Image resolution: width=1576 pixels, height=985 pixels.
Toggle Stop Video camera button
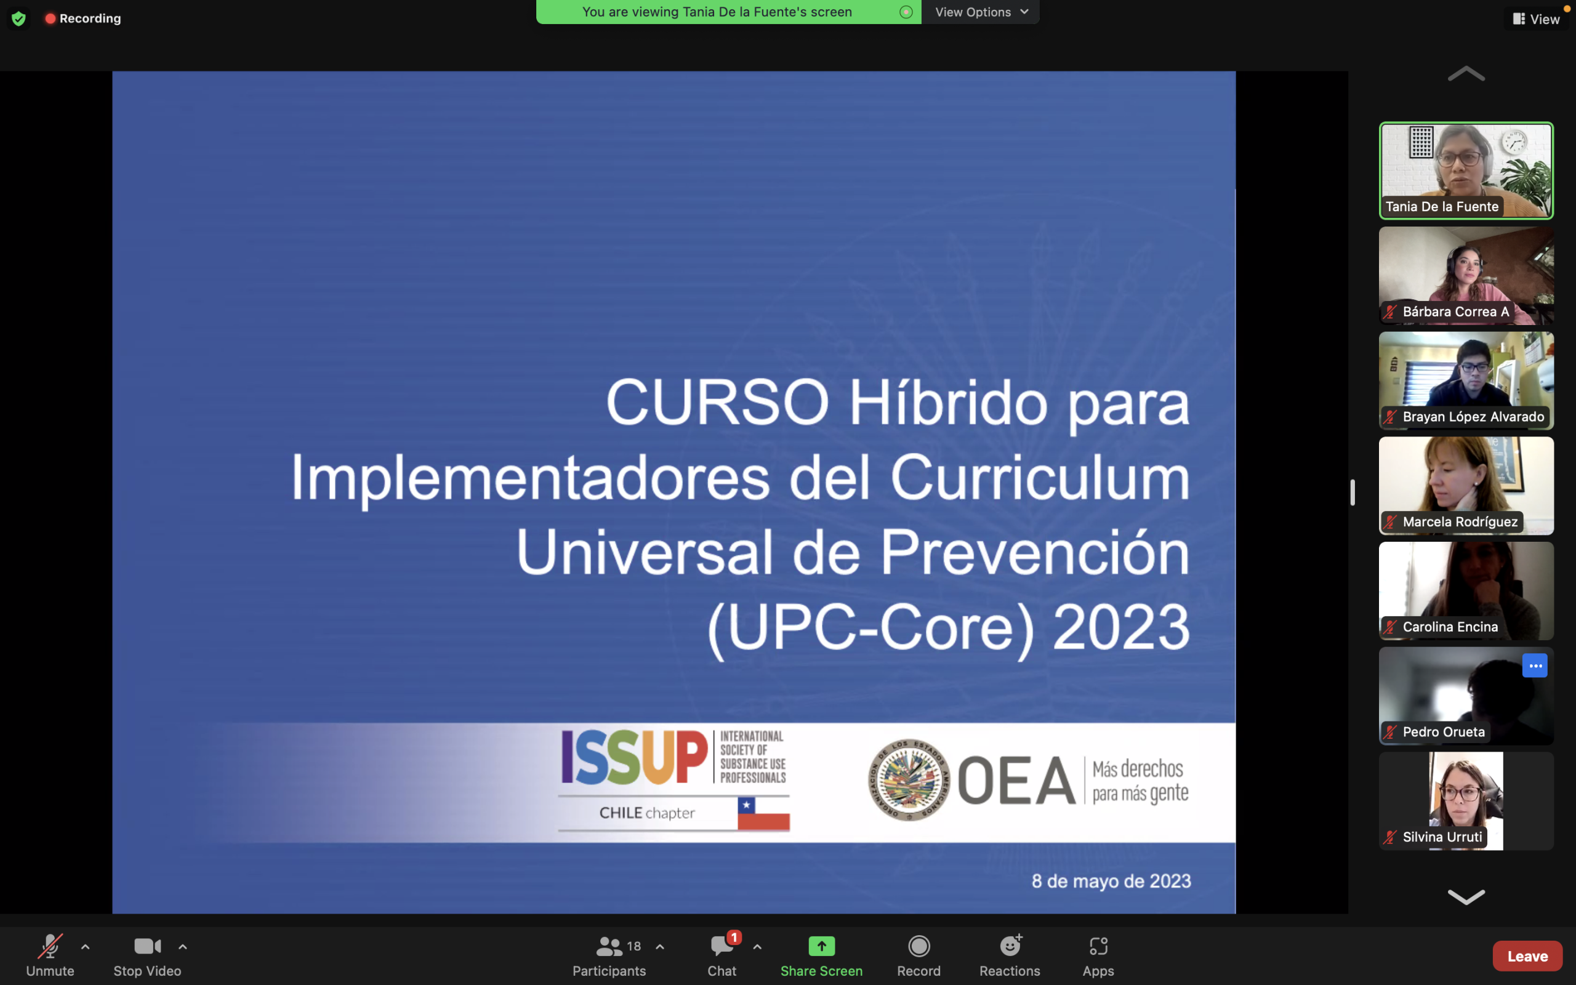coord(147,946)
